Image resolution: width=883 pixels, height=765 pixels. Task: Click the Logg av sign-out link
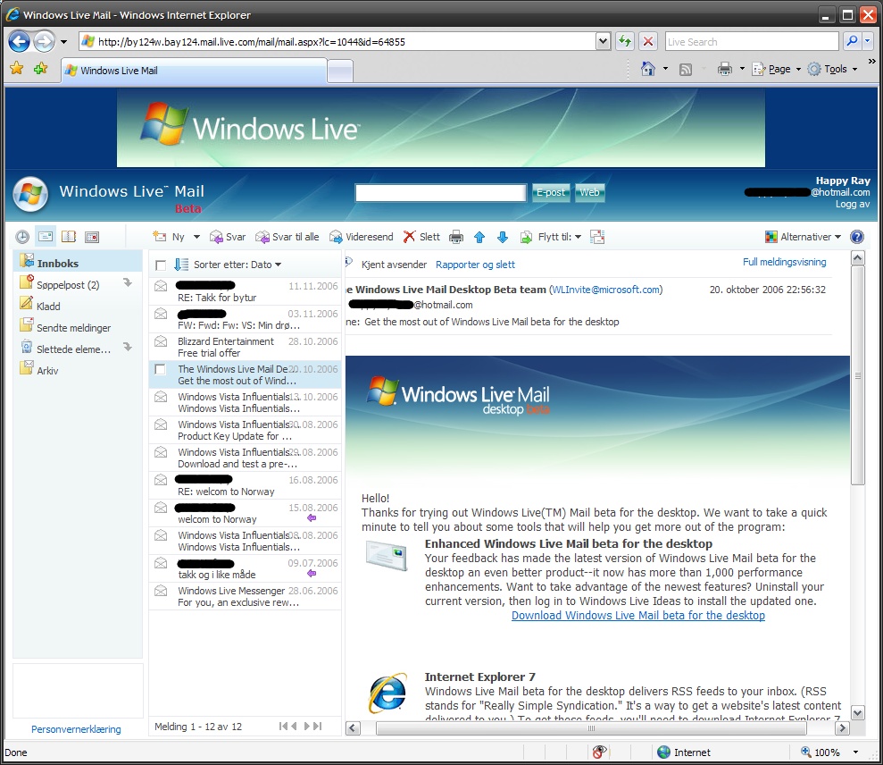[x=852, y=204]
